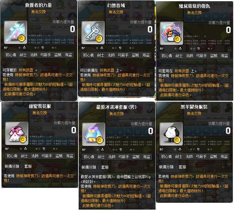Click the 弓箭手 job label in 甜蜜雪花服 panel
The image size is (234, 215).
tap(47, 156)
